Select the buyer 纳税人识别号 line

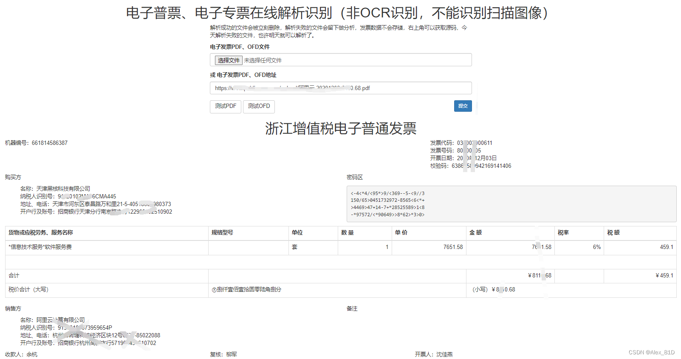[x=68, y=196]
